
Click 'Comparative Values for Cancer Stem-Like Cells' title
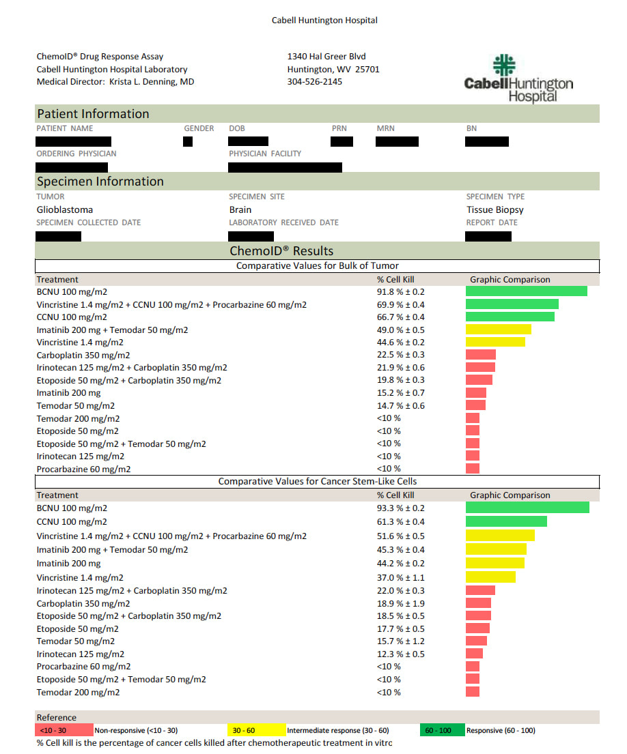click(x=317, y=481)
